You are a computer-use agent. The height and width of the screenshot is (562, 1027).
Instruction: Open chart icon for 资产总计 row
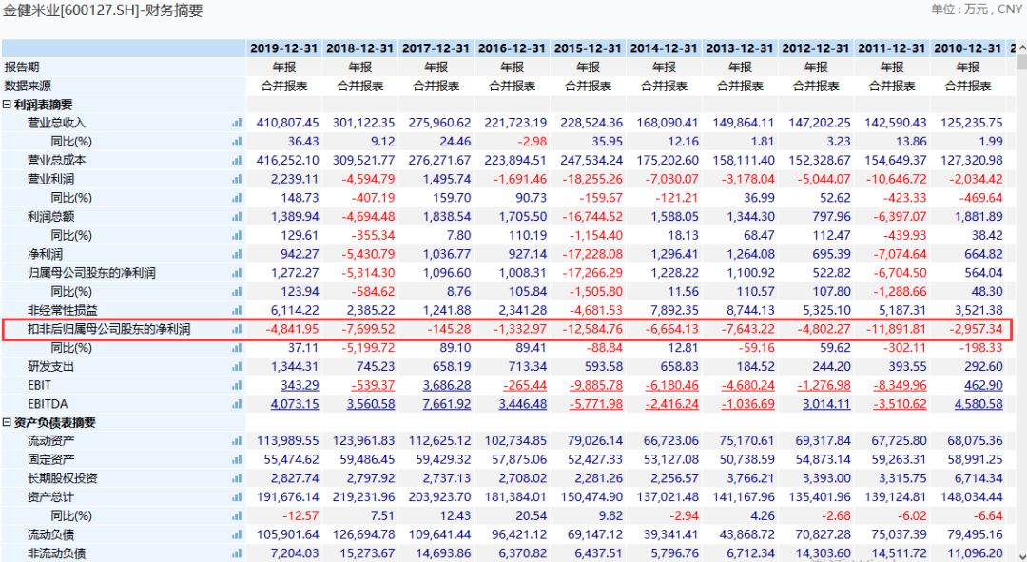click(x=237, y=497)
